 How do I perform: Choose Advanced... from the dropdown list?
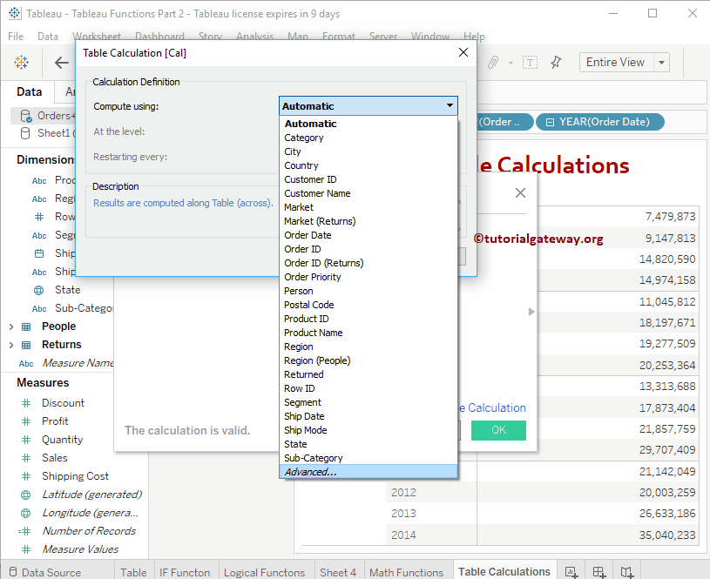310,472
